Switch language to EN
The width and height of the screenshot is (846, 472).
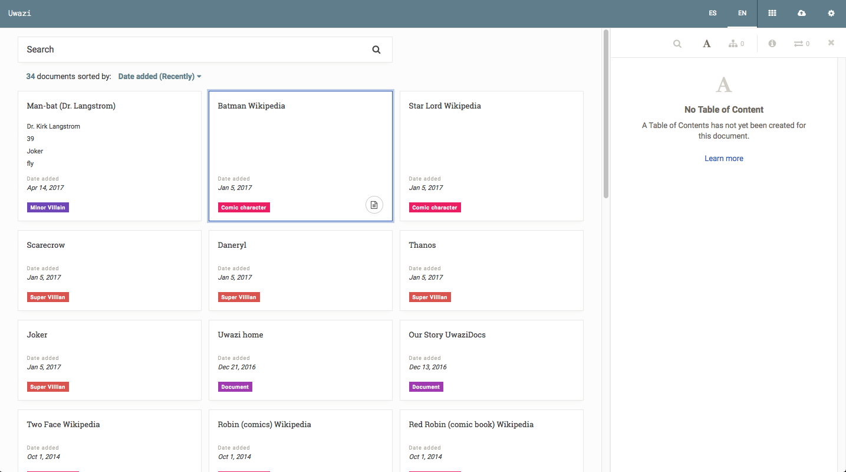tap(742, 13)
